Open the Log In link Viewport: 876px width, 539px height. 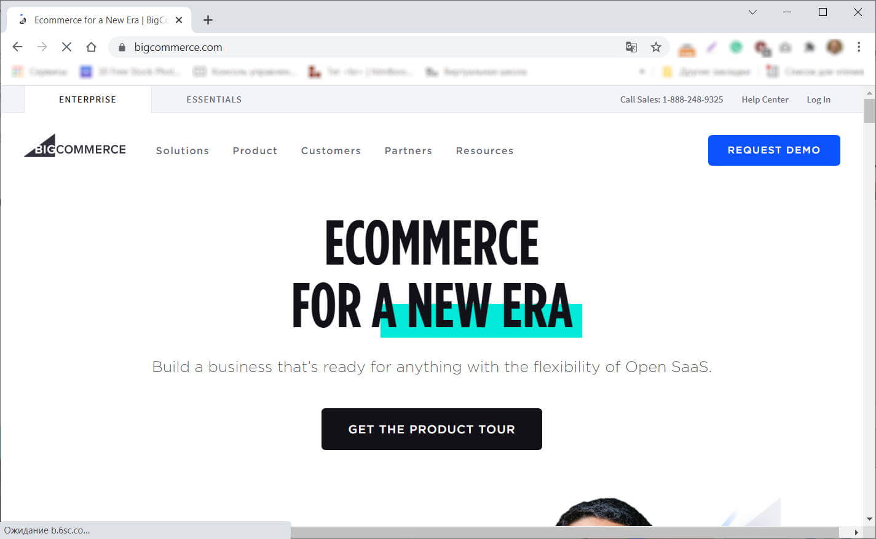[x=818, y=99]
